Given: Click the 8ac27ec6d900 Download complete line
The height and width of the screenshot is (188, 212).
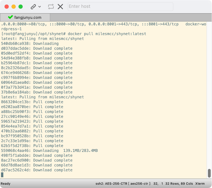Looking at the screenshot, I should 37,160.
